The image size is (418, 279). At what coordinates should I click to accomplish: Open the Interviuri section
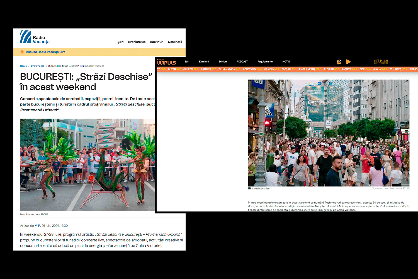tap(157, 42)
